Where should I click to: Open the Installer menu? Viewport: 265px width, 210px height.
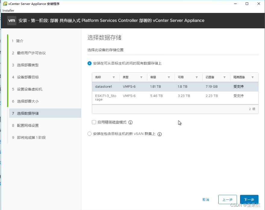point(8,11)
